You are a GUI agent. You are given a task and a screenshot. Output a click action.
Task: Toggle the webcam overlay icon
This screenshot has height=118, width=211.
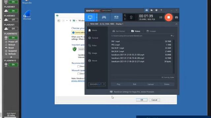(x=131, y=17)
